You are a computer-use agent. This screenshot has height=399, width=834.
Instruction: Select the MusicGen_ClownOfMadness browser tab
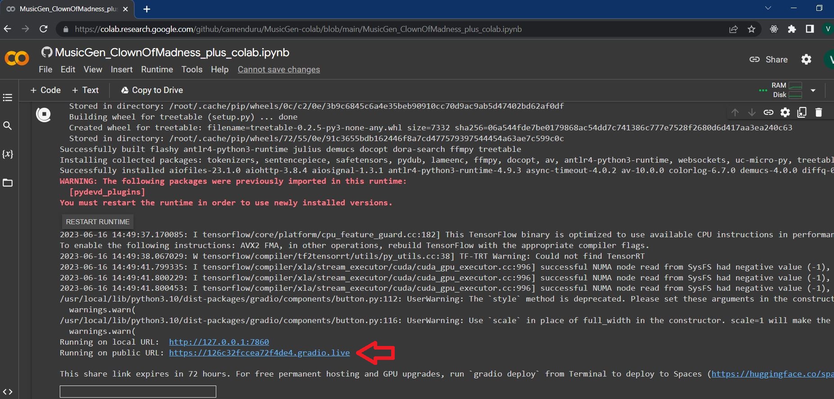pyautogui.click(x=67, y=9)
